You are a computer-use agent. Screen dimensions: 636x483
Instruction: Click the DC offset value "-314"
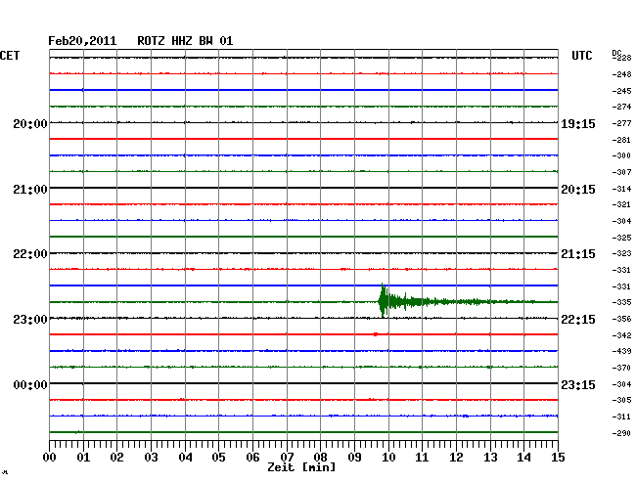(x=622, y=189)
